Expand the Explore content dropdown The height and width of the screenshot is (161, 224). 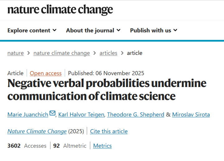point(32,30)
